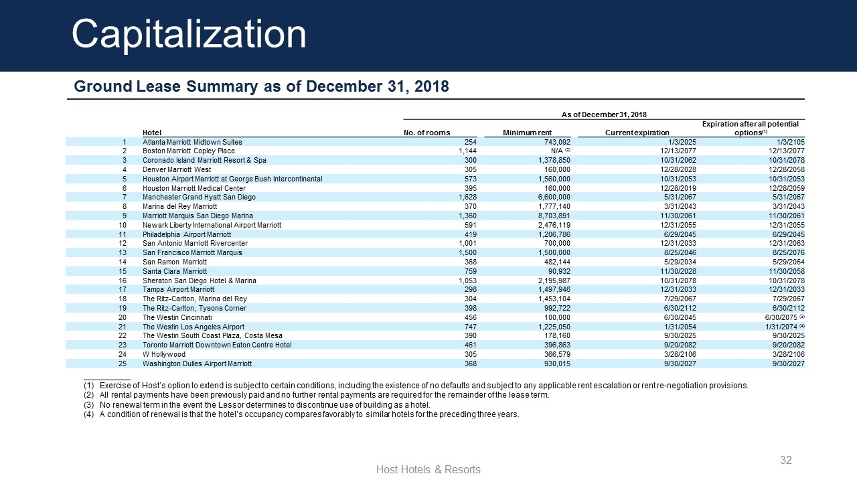The image size is (857, 482).
Task: Select footnote 2 about rental payments
Action: [x=317, y=395]
